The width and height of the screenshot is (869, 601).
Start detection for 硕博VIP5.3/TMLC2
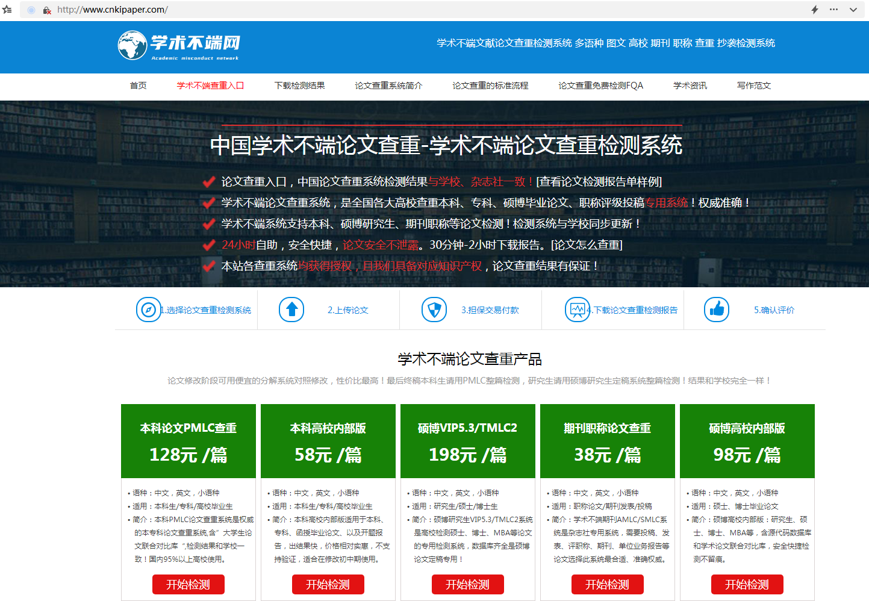pyautogui.click(x=468, y=584)
